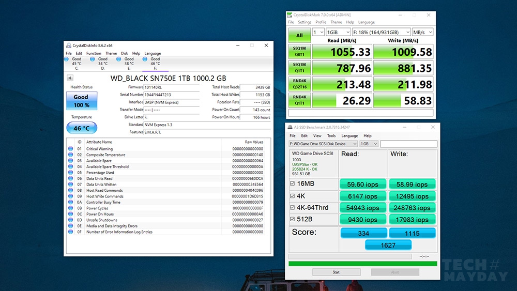The image size is (517, 291).
Task: Click the Attribute Name column header
Action: 99,142
